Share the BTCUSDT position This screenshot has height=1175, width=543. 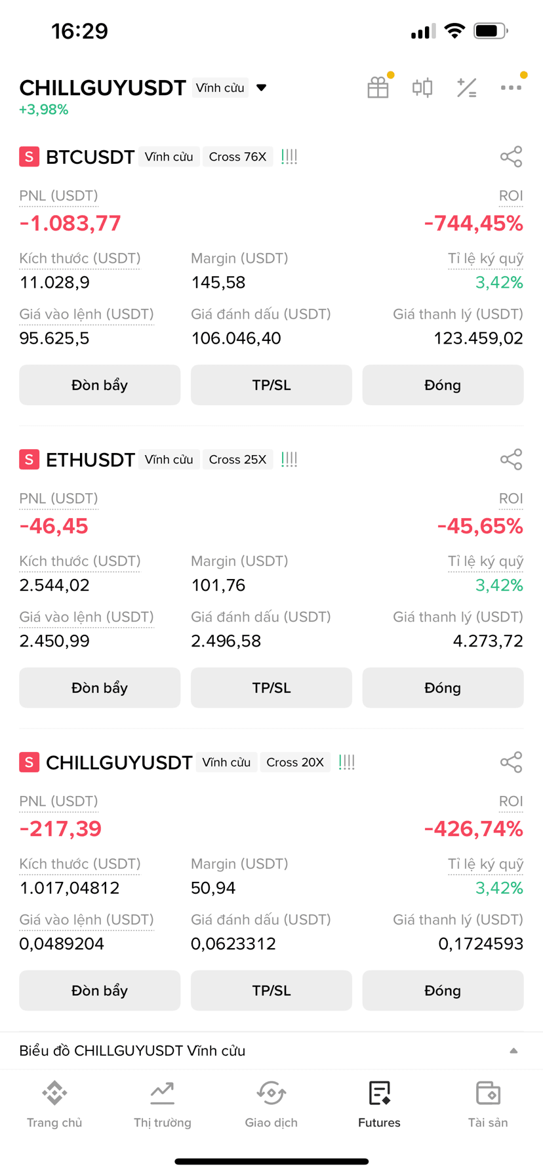coord(511,157)
